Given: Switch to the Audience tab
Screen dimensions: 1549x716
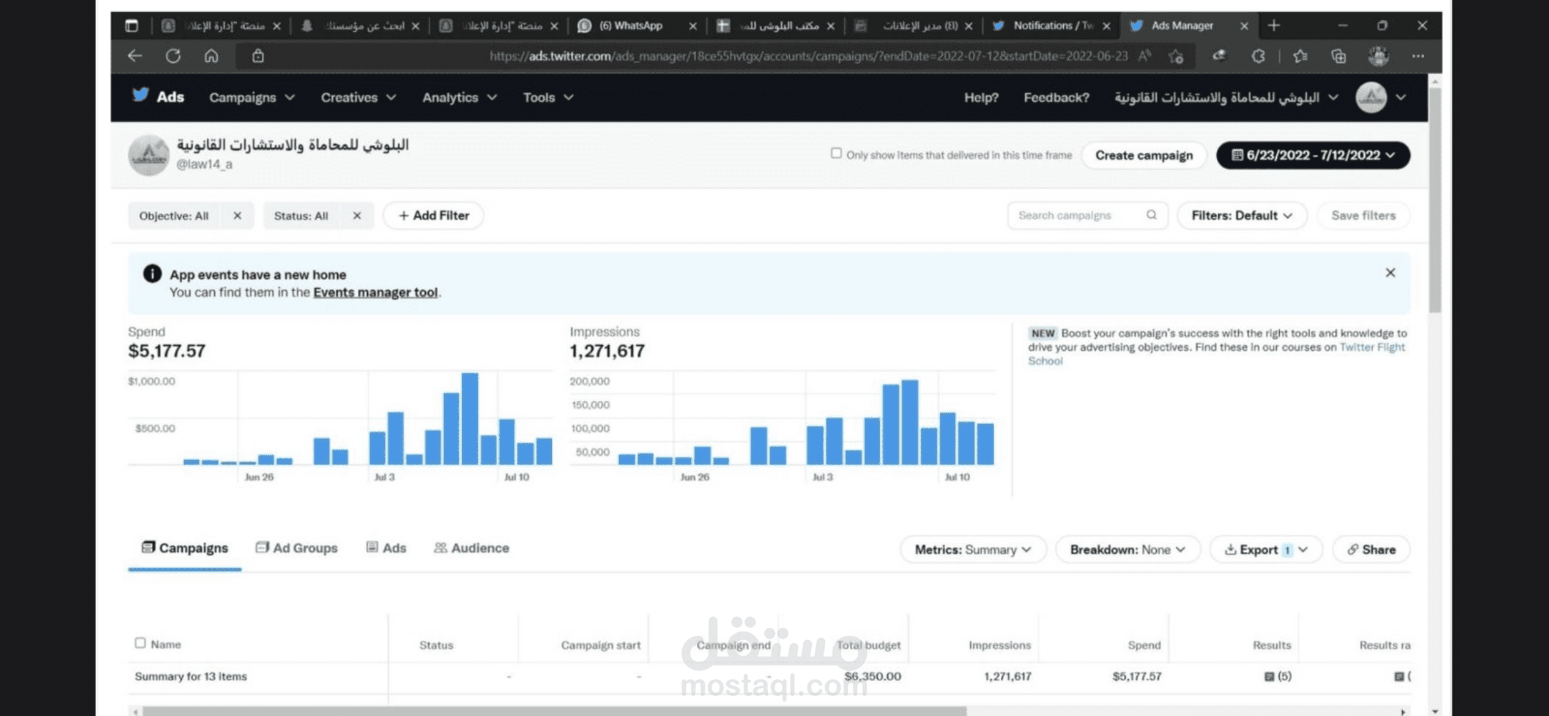Looking at the screenshot, I should click(x=472, y=548).
